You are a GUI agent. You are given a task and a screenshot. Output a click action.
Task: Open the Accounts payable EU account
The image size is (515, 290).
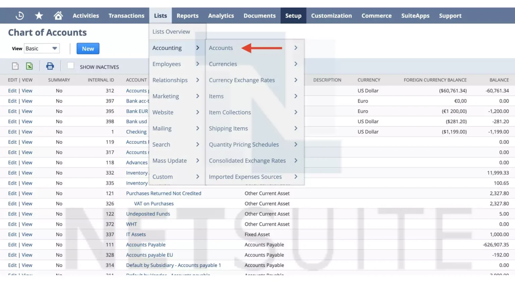(x=150, y=255)
